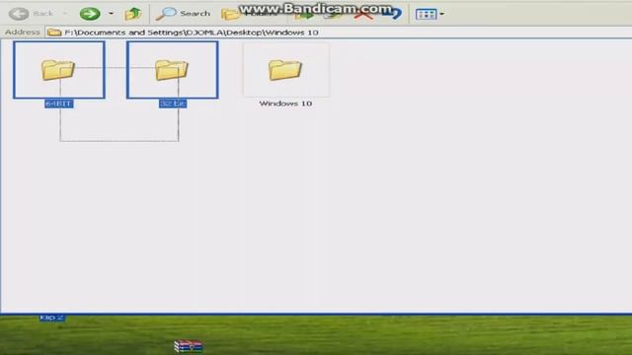Image resolution: width=632 pixels, height=355 pixels.
Task: Click the blue Undo arrow icon
Action: coord(392,15)
